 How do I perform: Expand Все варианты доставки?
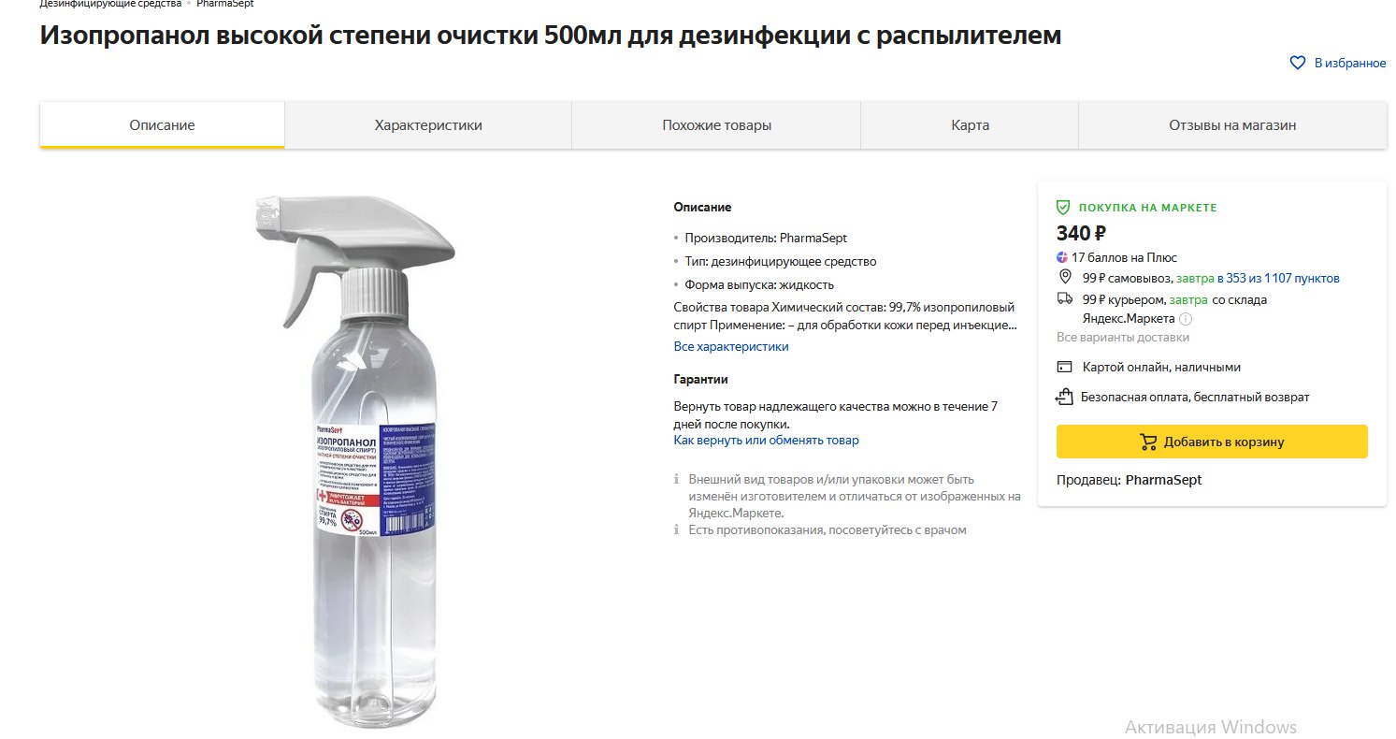(1123, 338)
